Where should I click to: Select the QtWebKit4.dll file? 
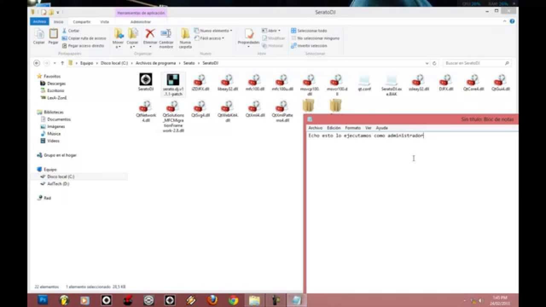[x=227, y=112]
